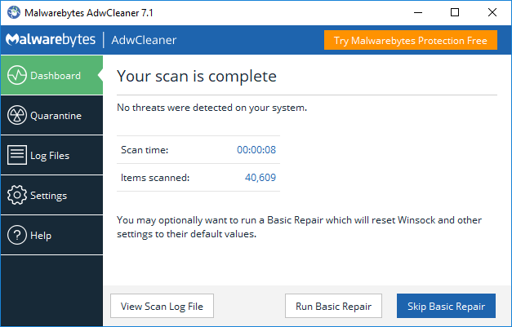Image resolution: width=512 pixels, height=327 pixels.
Task: Click the AdwCleaner text in header
Action: pyautogui.click(x=144, y=40)
